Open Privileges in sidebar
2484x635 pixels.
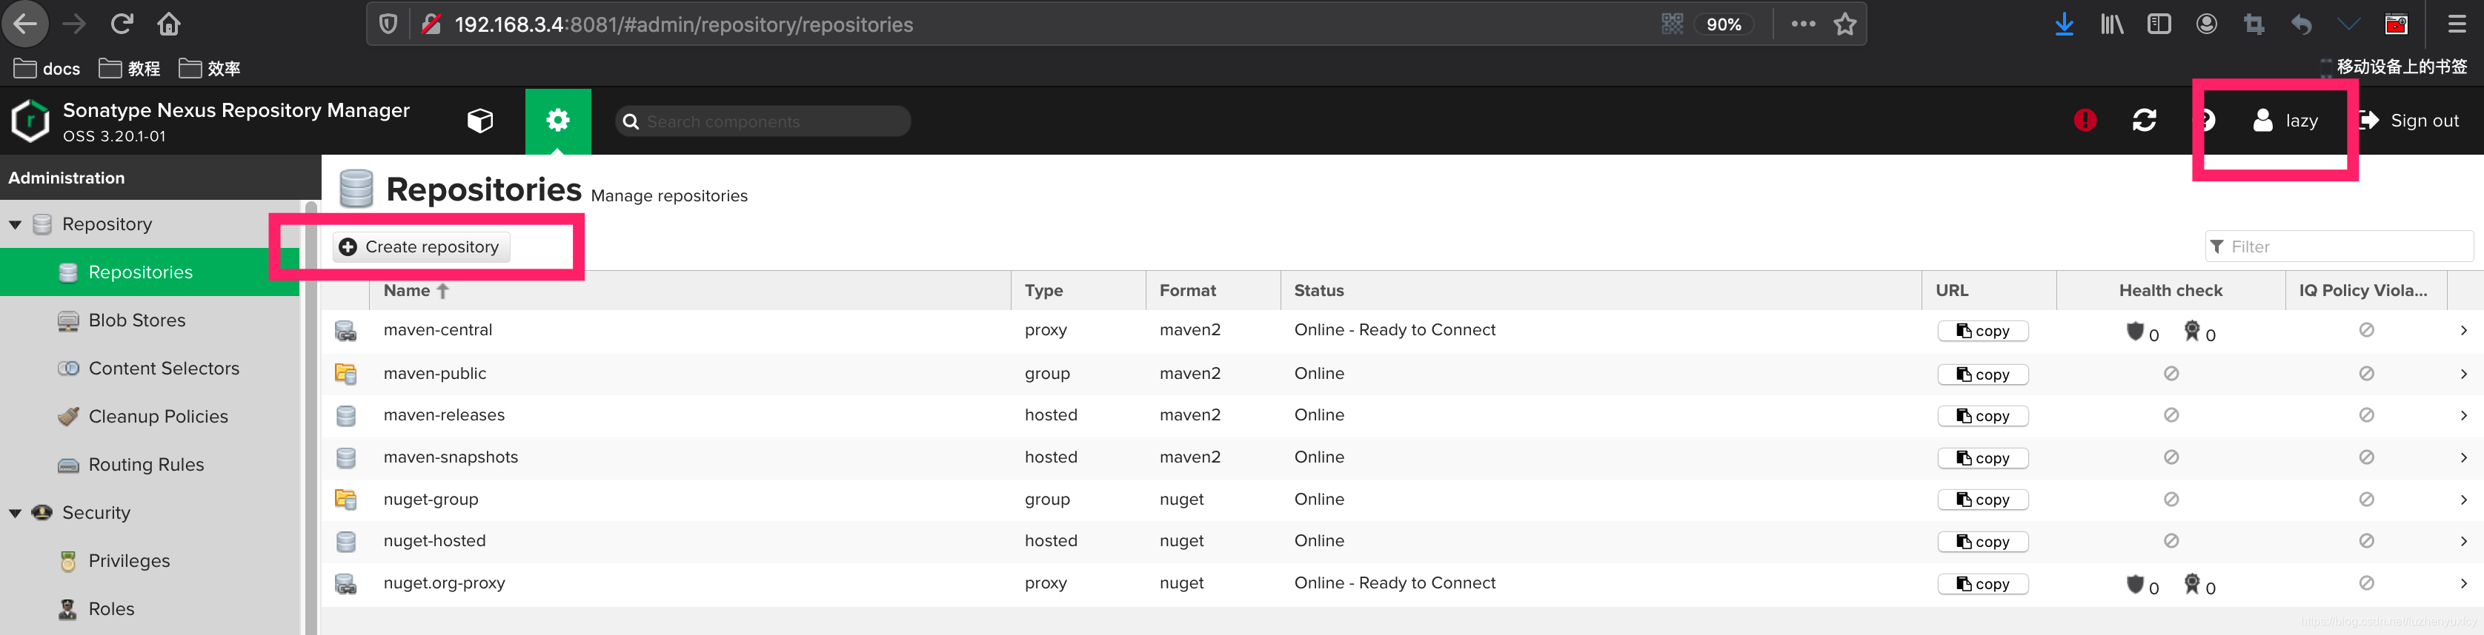(x=129, y=562)
